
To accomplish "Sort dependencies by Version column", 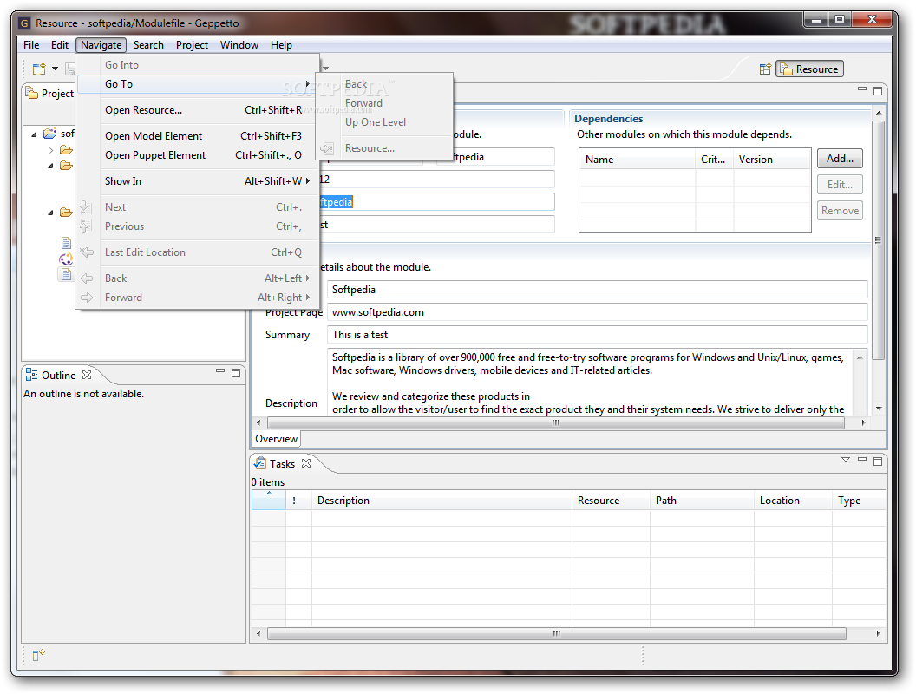I will [772, 160].
